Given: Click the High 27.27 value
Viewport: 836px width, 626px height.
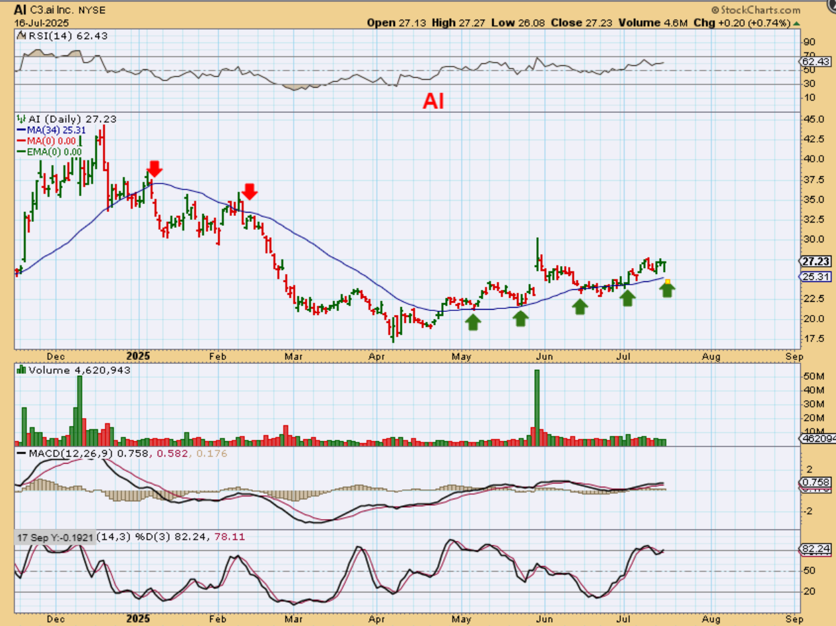Looking at the screenshot, I should click(459, 23).
